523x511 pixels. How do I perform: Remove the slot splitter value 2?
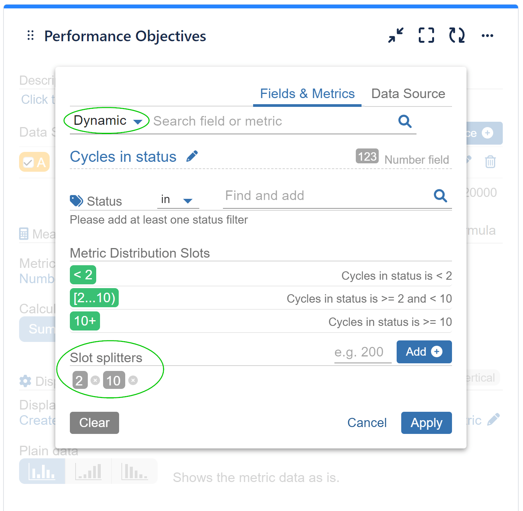click(x=95, y=380)
